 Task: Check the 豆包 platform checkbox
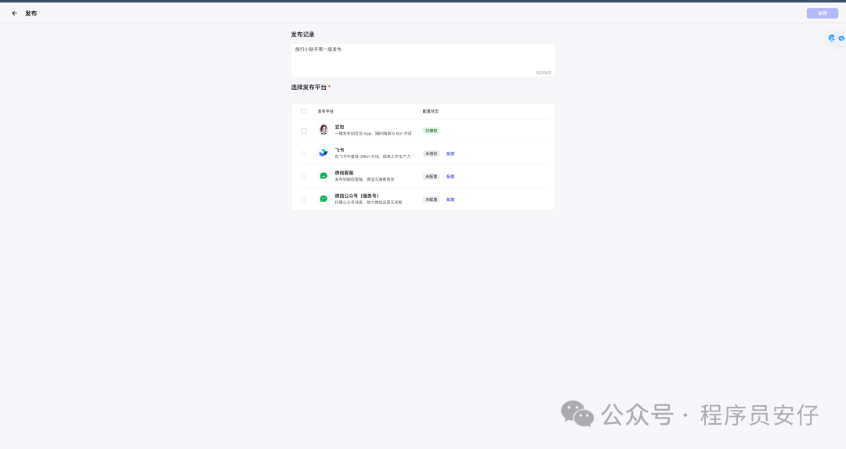[304, 131]
